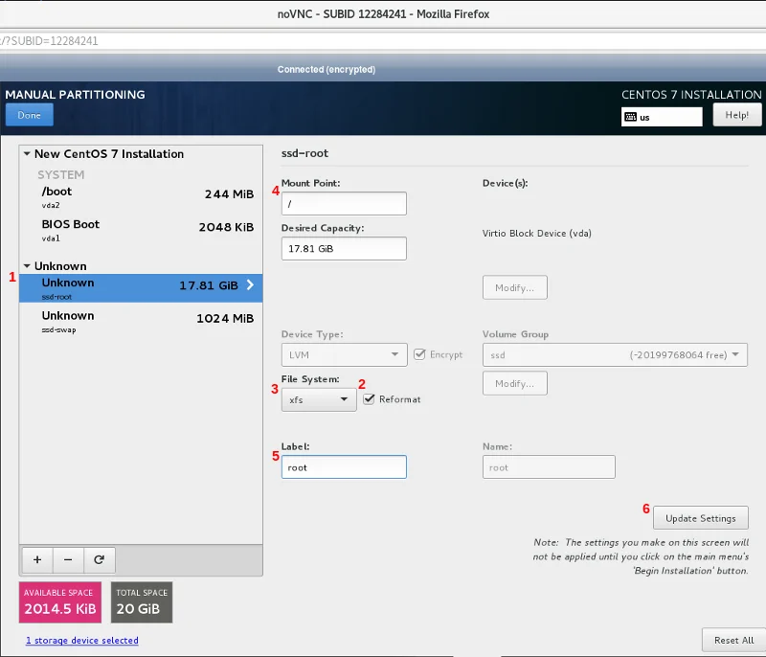Screen dimensions: 766x657
Task: Click the minus icon to remove partition
Action: tap(67, 558)
